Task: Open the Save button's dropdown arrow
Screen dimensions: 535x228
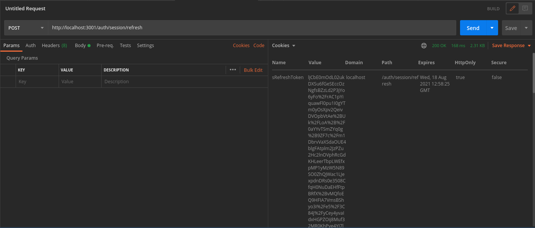Action: click(527, 27)
